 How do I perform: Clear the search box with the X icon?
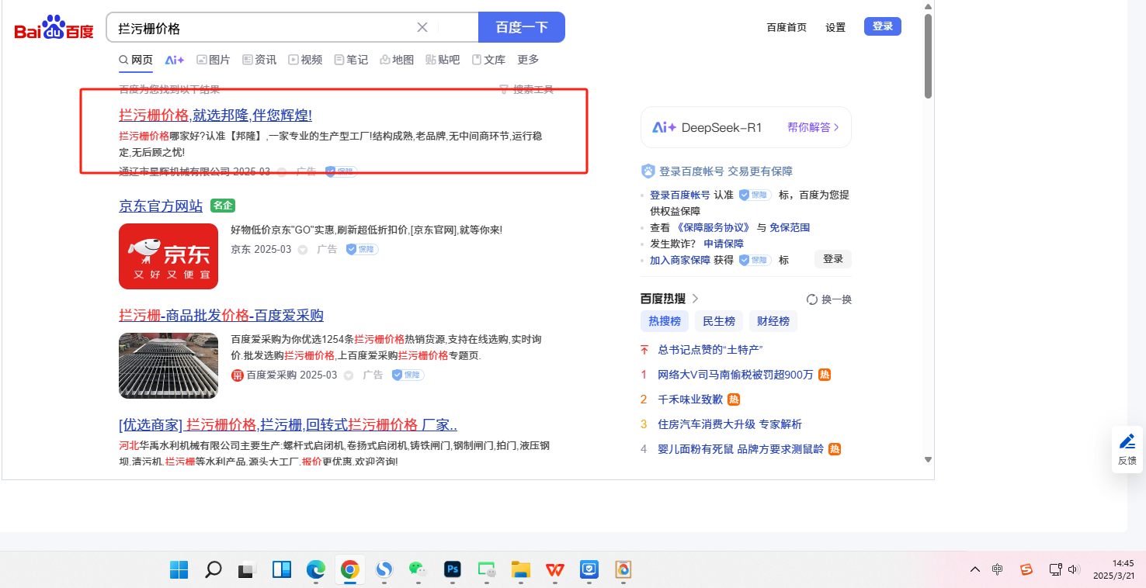422,27
